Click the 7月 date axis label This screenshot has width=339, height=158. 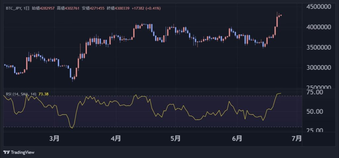(x=296, y=139)
